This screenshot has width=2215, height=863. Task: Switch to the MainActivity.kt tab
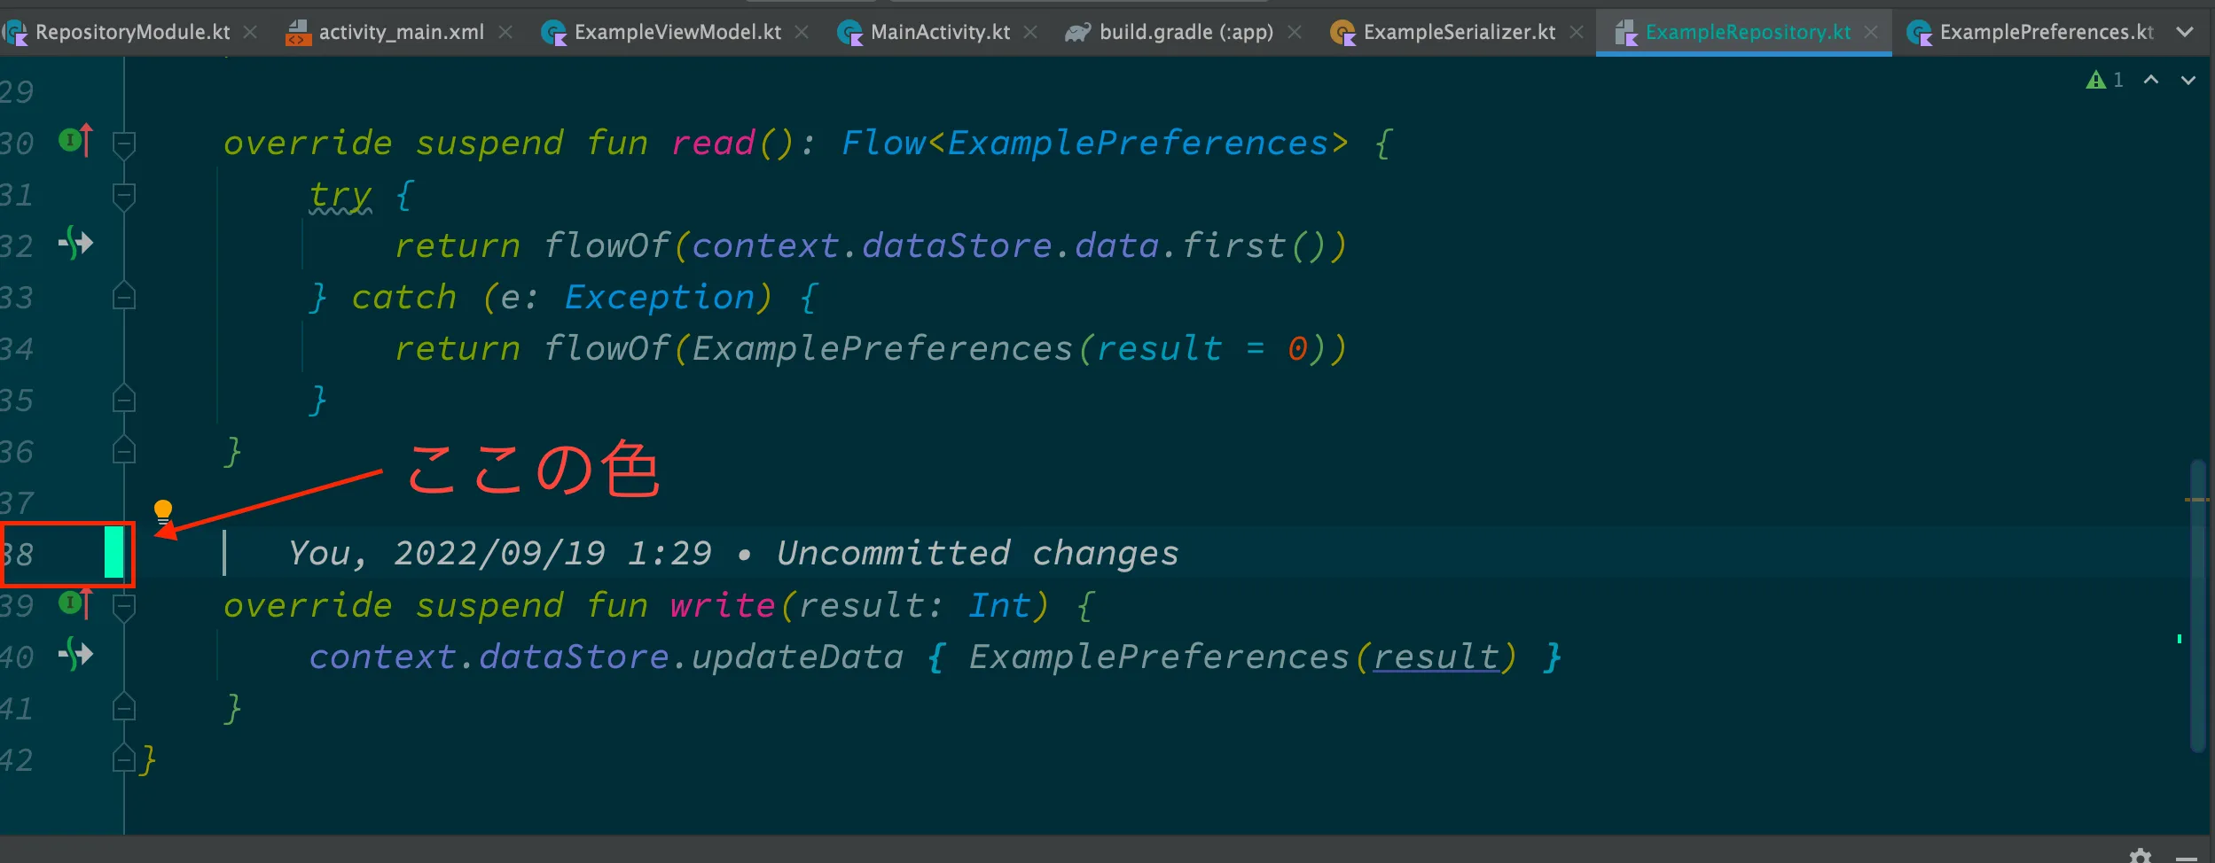939,33
